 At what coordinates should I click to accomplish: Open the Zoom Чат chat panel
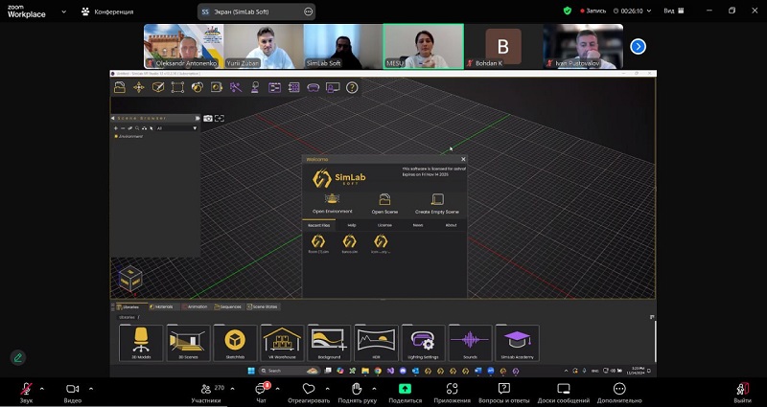tap(262, 393)
